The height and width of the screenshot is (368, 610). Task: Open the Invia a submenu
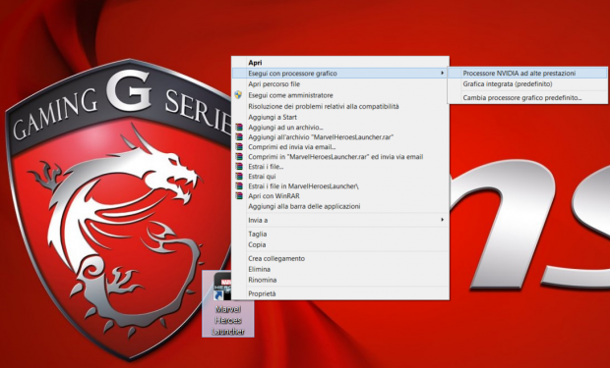point(340,220)
